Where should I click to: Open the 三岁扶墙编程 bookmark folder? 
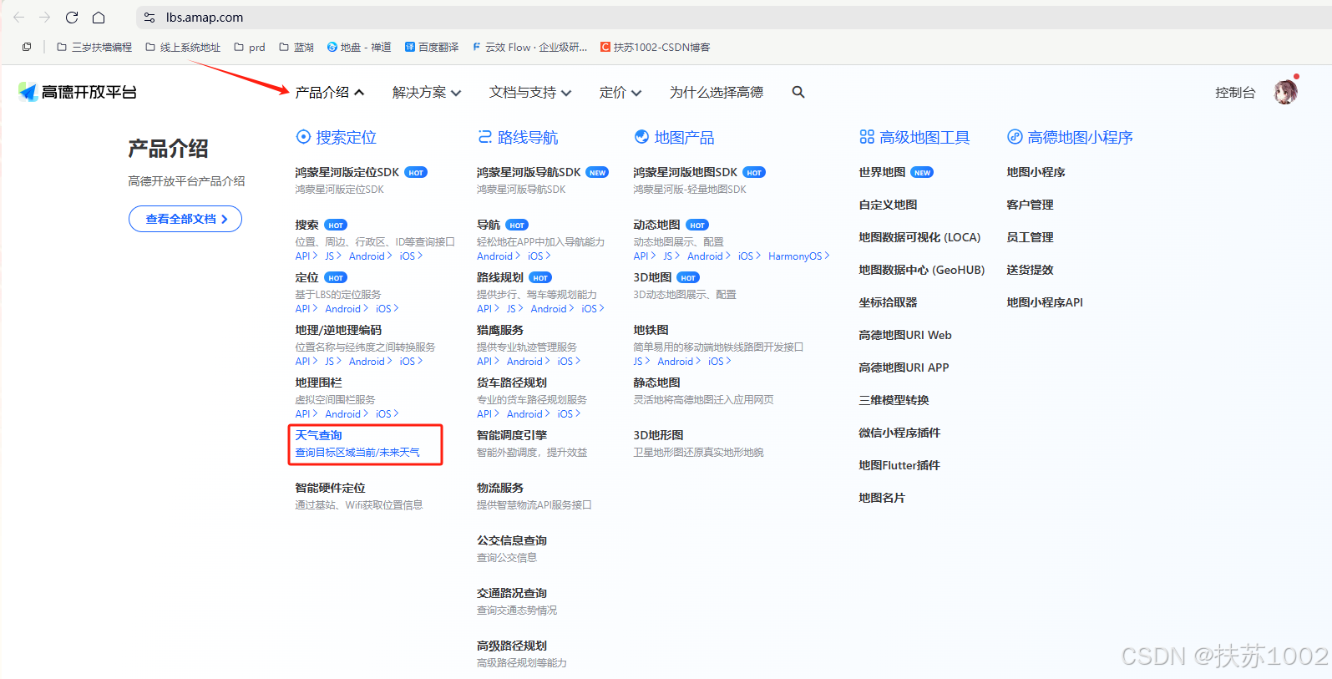(x=94, y=48)
